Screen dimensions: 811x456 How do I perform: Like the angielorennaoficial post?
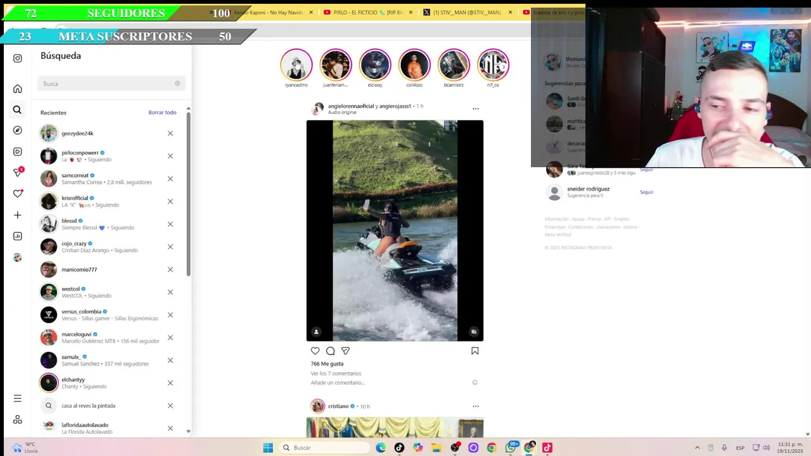pyautogui.click(x=315, y=351)
